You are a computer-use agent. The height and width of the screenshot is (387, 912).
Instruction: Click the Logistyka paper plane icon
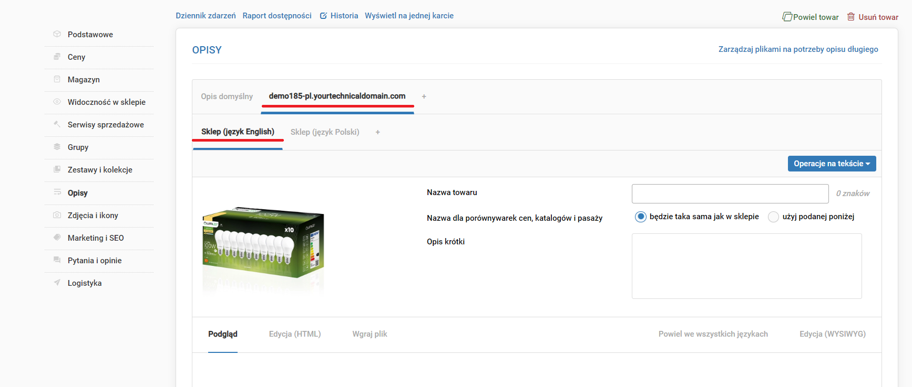(57, 283)
